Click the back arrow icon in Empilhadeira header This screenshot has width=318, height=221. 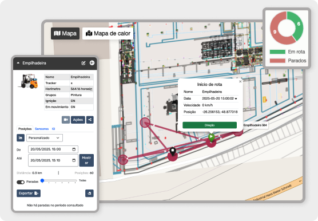(92, 63)
